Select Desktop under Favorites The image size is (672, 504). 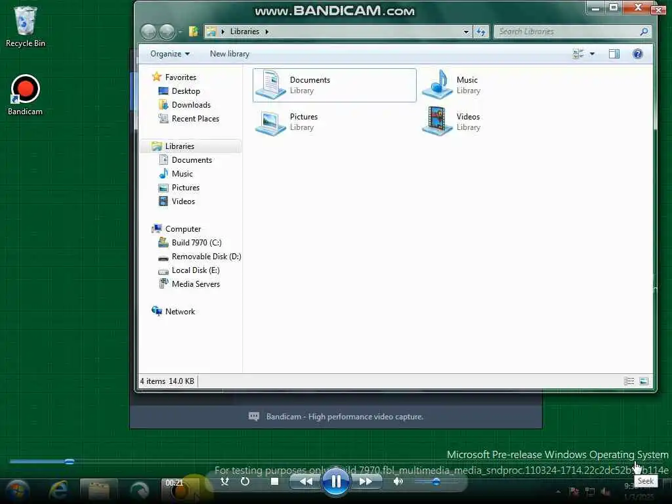click(179, 91)
